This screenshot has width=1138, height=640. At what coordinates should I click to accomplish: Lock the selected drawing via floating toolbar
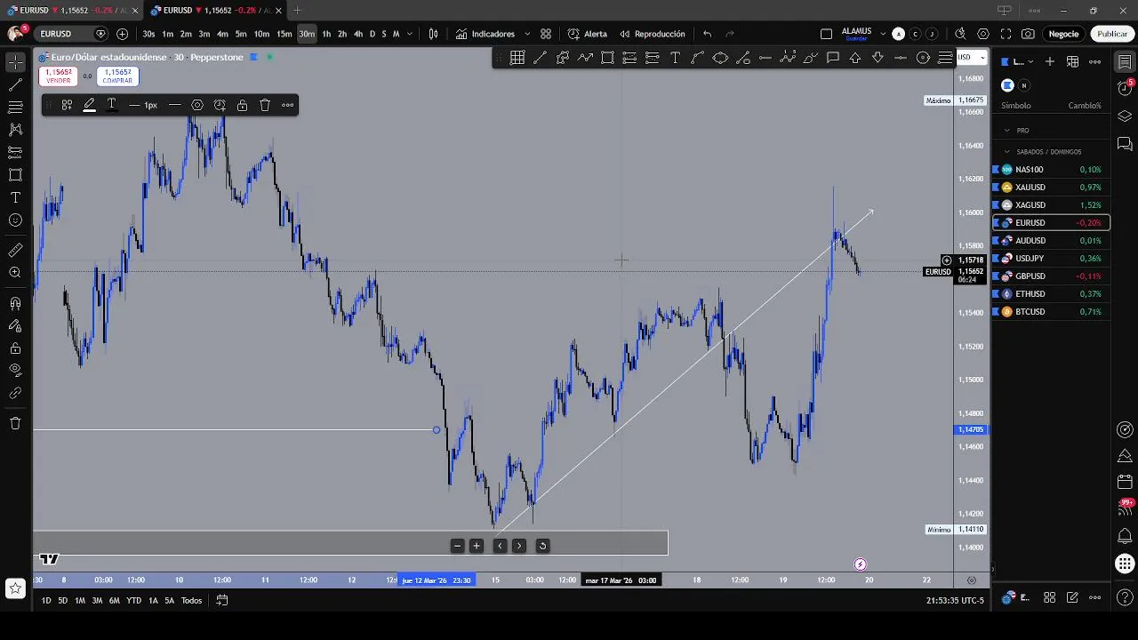click(242, 105)
